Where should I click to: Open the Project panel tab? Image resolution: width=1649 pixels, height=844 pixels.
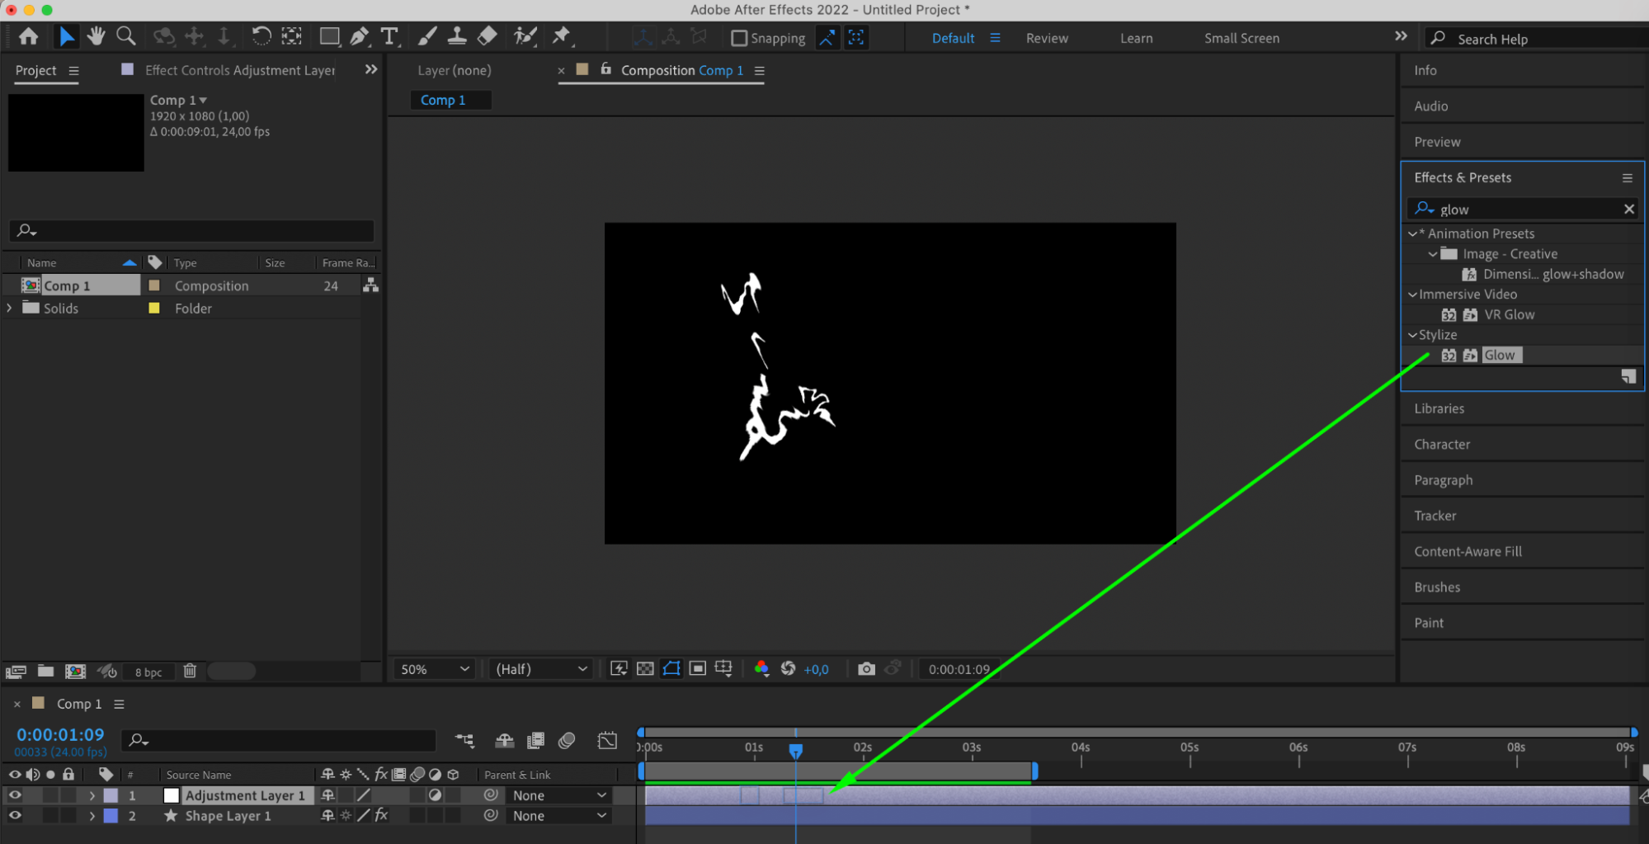click(x=35, y=71)
